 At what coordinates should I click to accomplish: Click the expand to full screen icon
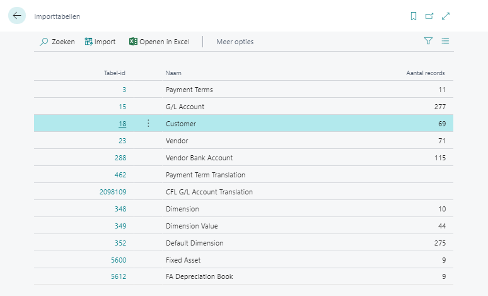pyautogui.click(x=446, y=16)
